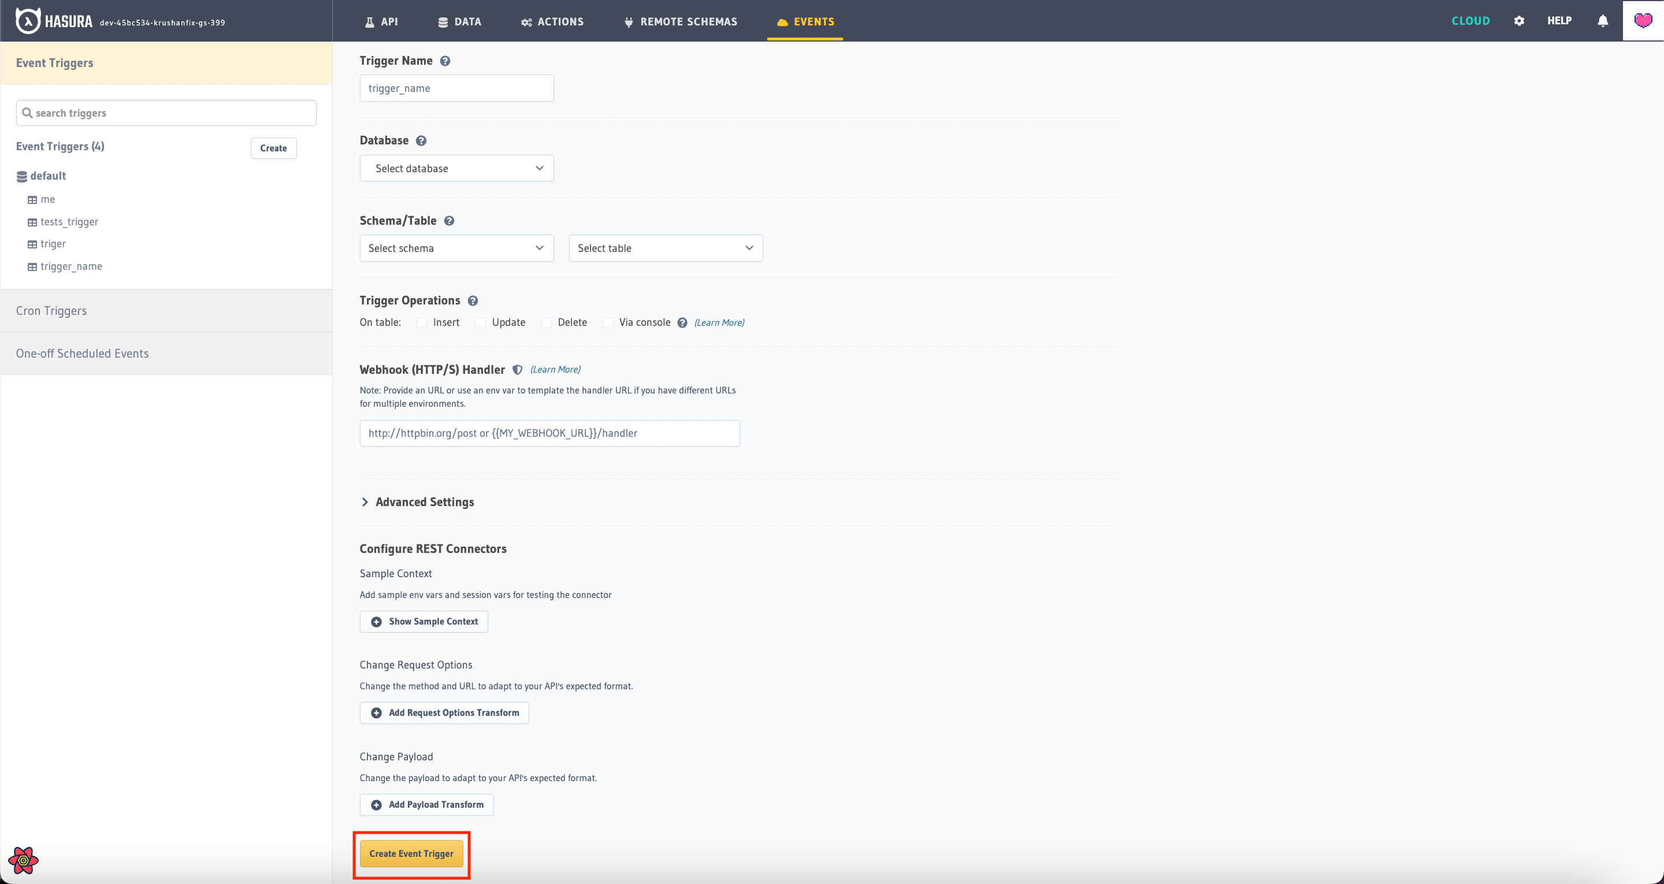Select the DATA database icon in navbar
This screenshot has width=1664, height=884.
443,21
